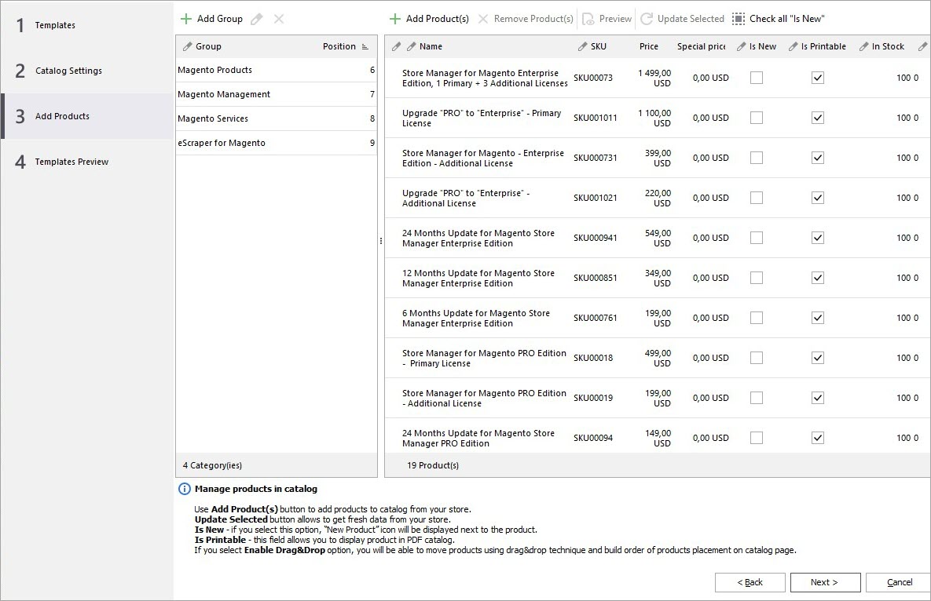Image resolution: width=931 pixels, height=601 pixels.
Task: Click the Add Product(s) plus icon
Action: (395, 19)
